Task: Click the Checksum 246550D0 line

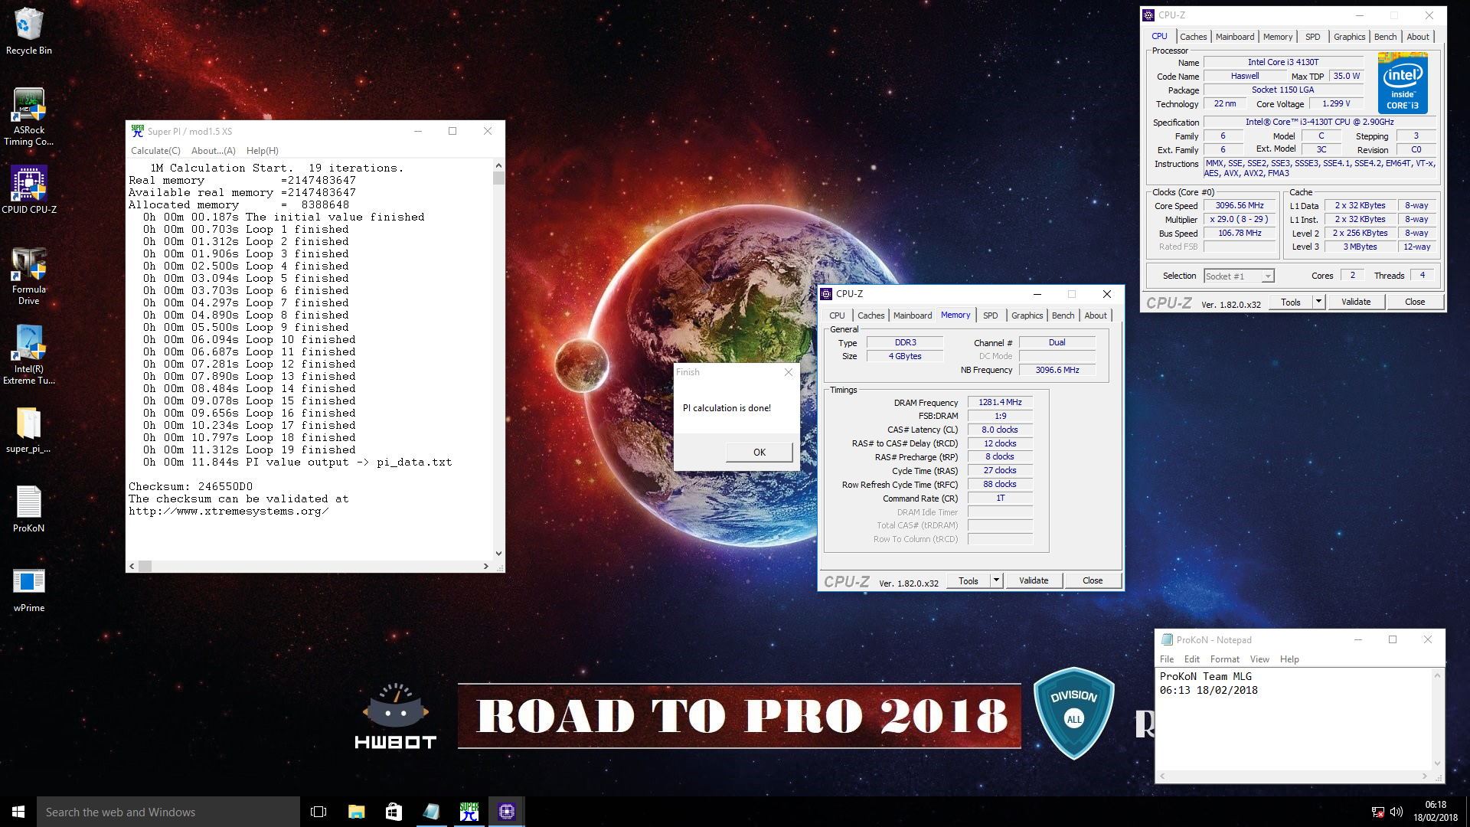Action: tap(191, 487)
